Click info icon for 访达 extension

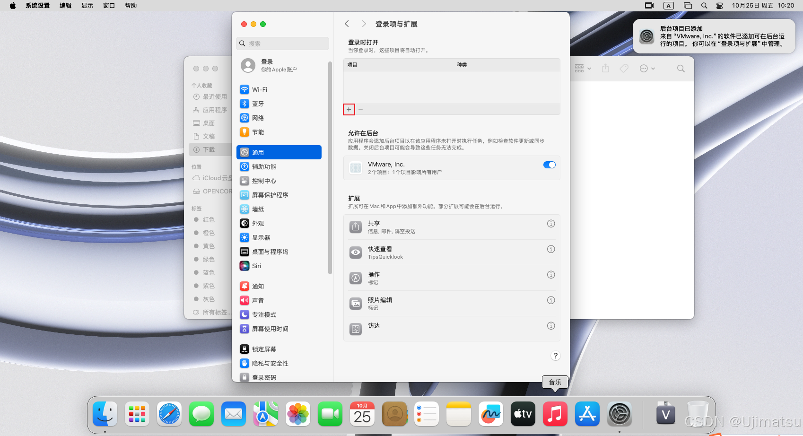551,326
